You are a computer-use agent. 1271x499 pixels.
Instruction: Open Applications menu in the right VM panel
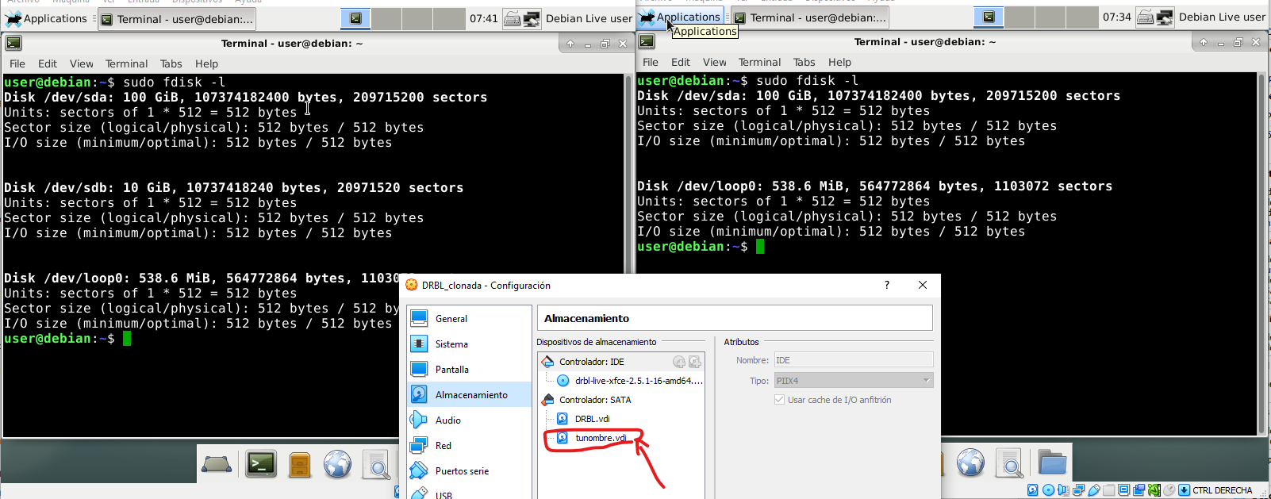pyautogui.click(x=680, y=17)
